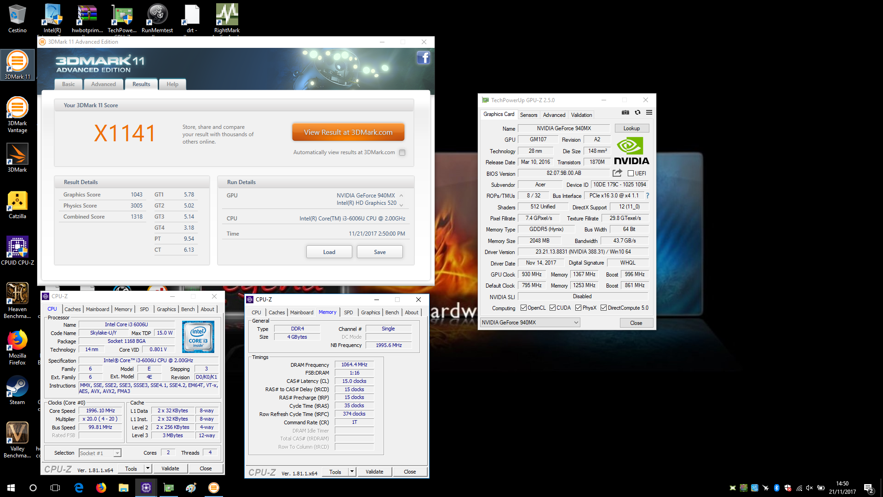Click Validate in the right CPU-Z window
This screenshot has width=883, height=497.
tap(374, 472)
